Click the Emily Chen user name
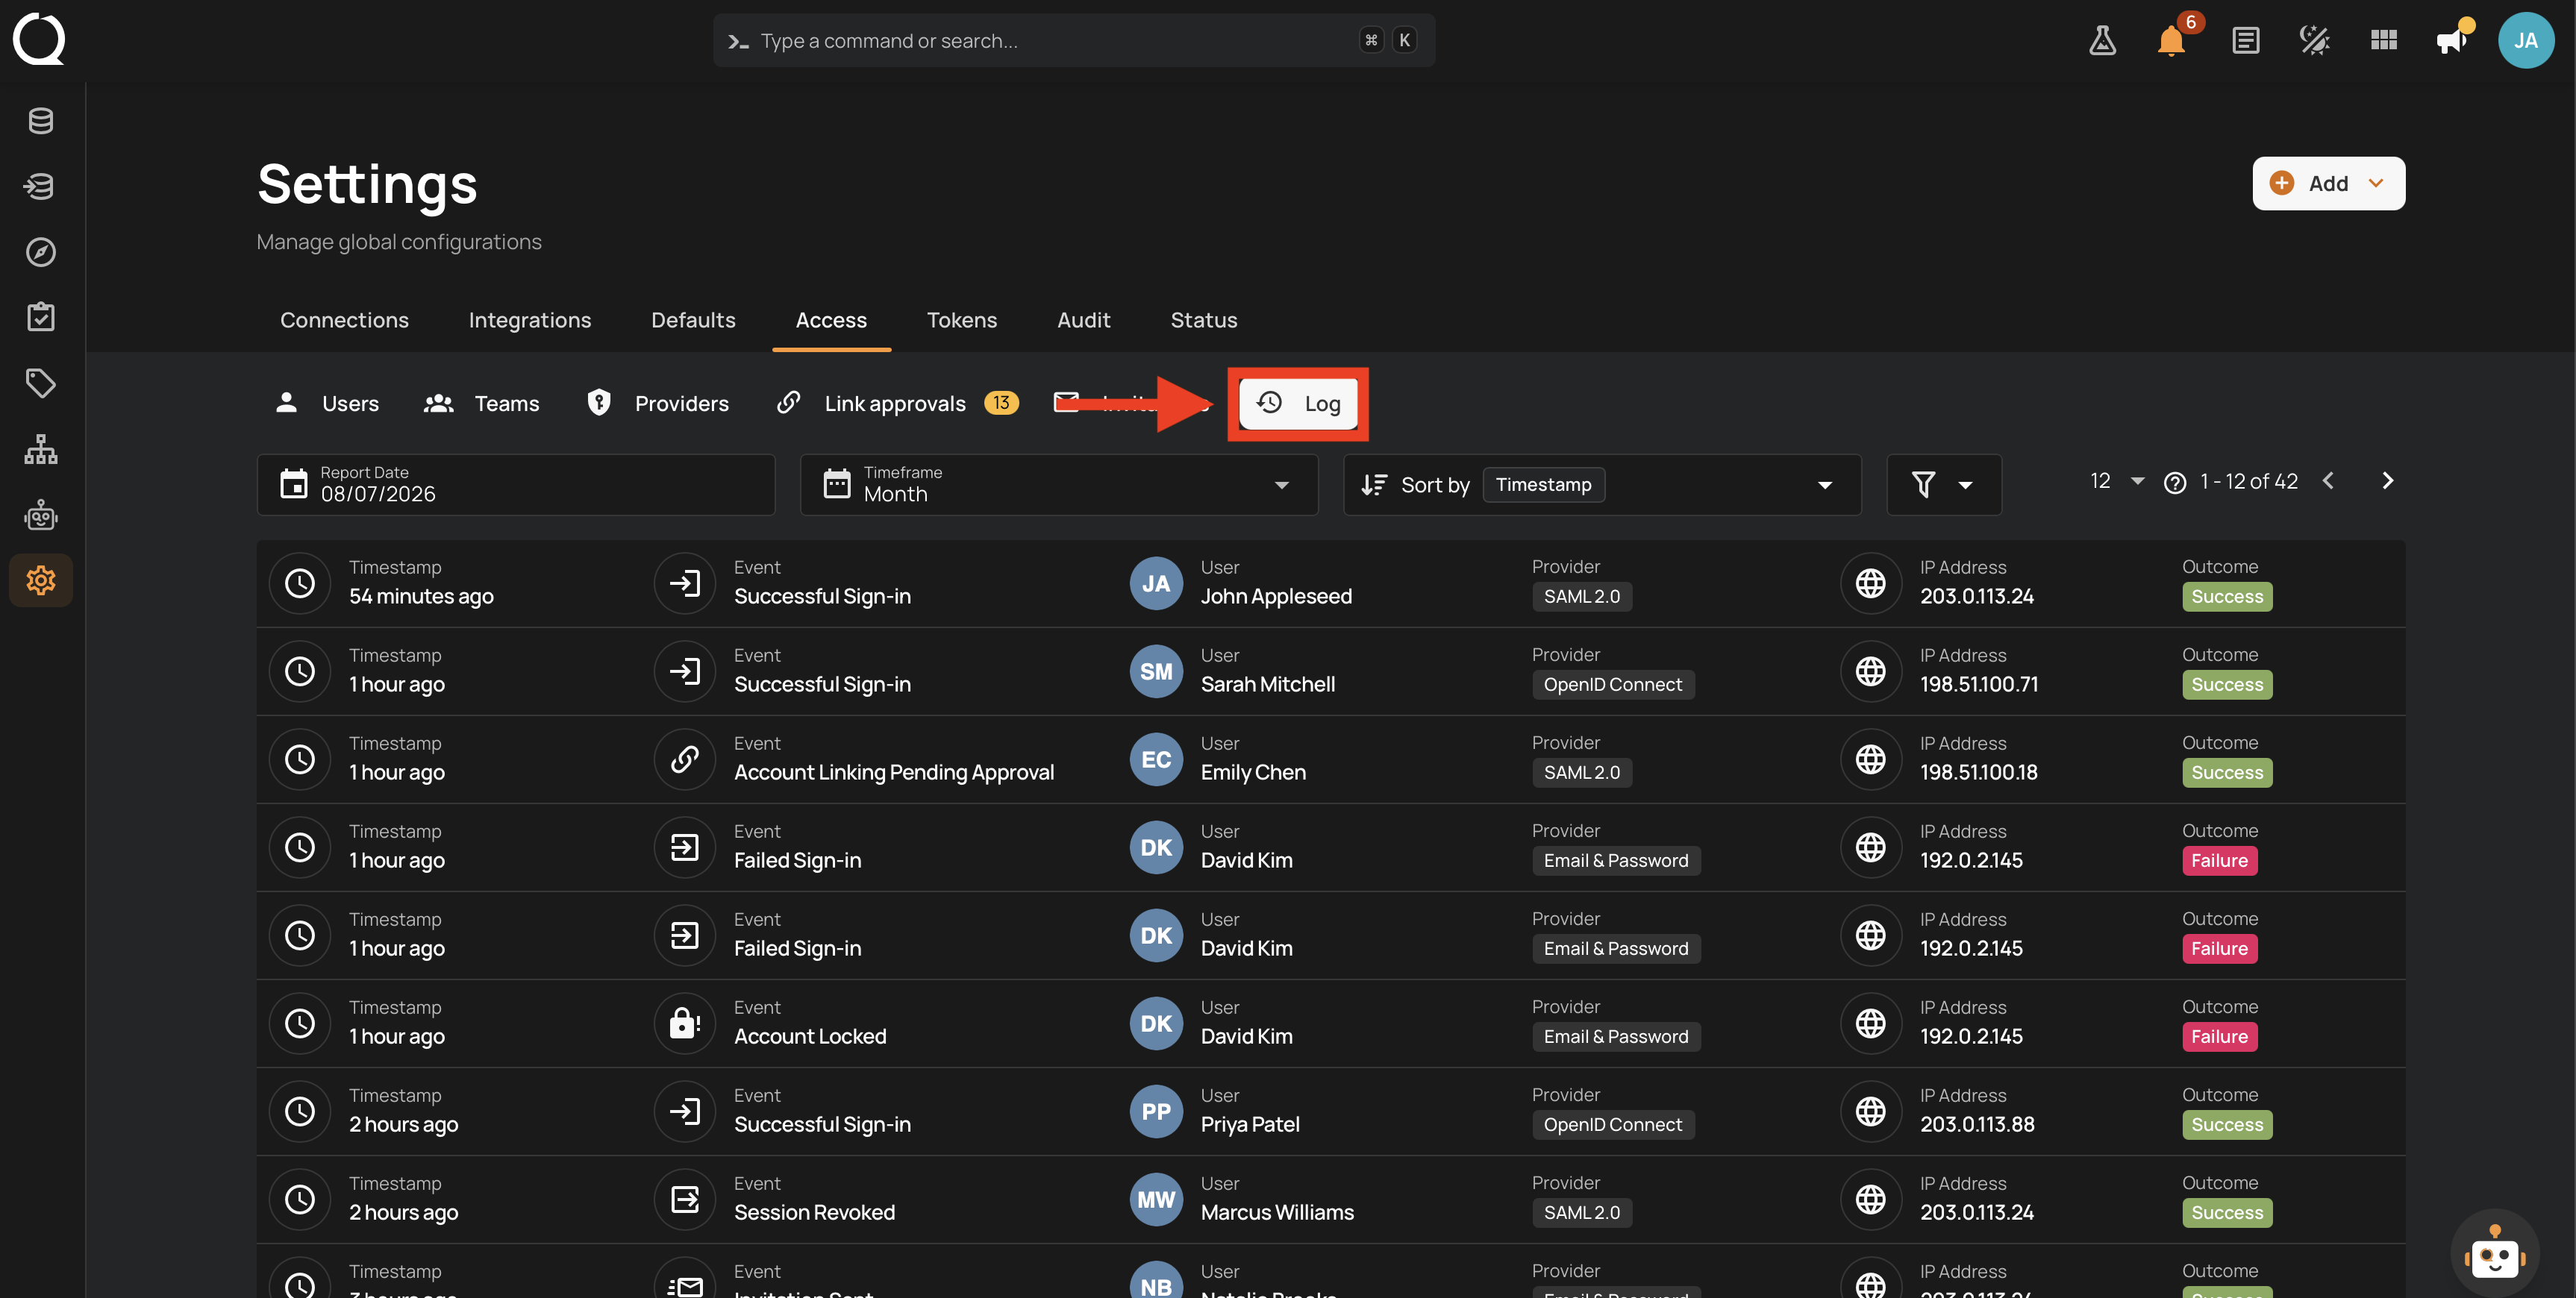Viewport: 2576px width, 1298px height. tap(1253, 772)
